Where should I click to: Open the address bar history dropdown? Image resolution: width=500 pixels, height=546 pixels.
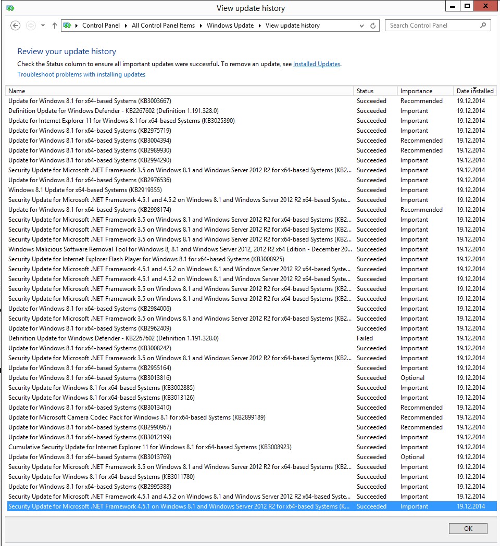(361, 26)
